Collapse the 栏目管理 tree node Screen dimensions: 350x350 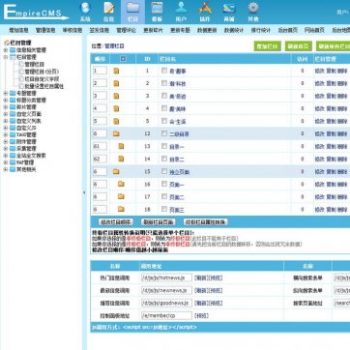pos(6,57)
